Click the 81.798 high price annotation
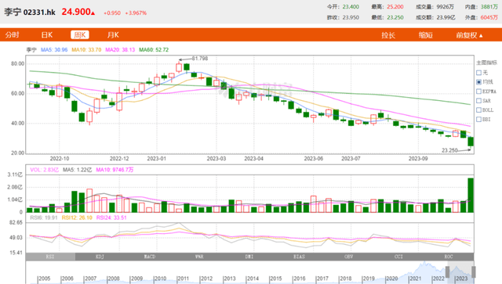Viewport: 502px width, 284px height. pyautogui.click(x=200, y=59)
